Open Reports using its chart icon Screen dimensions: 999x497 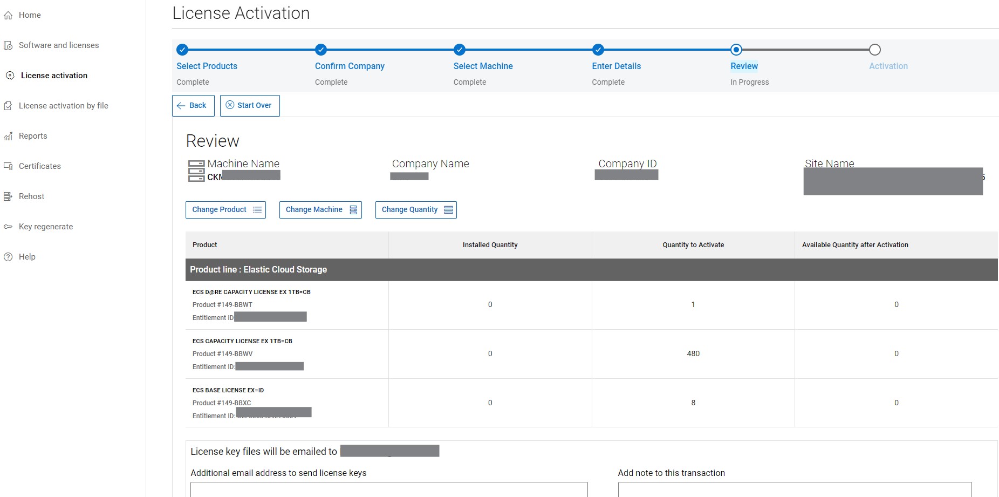click(x=8, y=136)
